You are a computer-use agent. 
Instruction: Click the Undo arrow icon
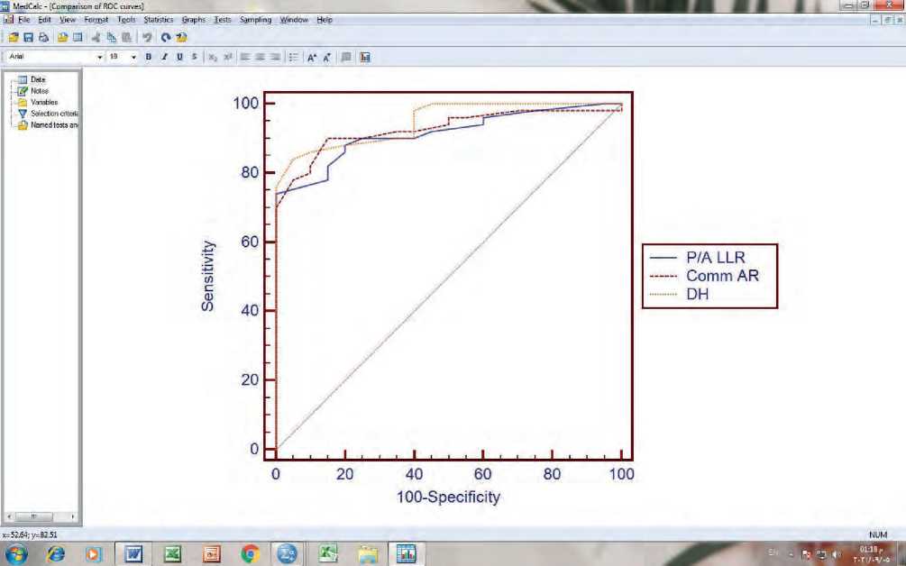click(x=147, y=38)
